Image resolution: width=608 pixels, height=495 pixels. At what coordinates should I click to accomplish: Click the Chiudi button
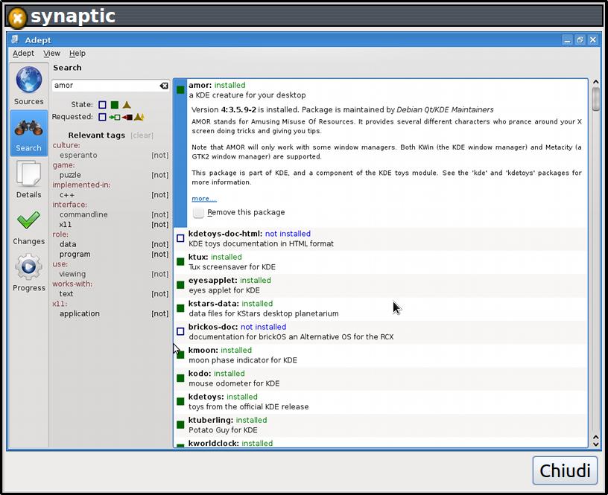[x=565, y=470]
